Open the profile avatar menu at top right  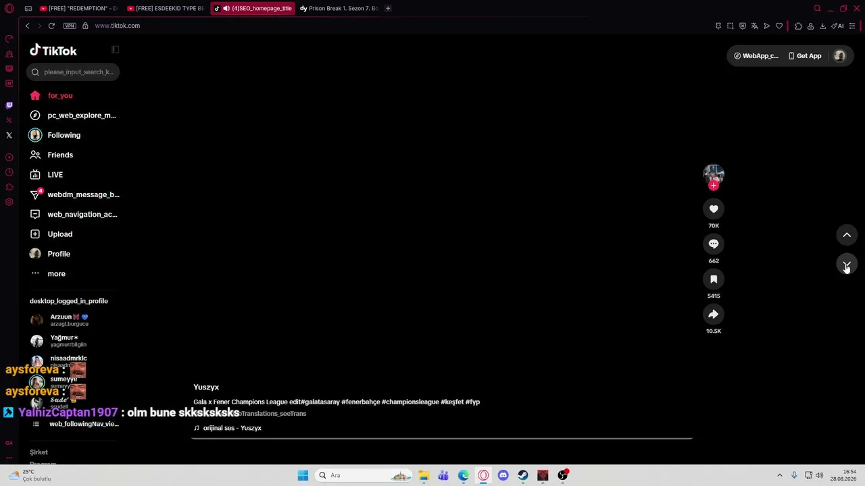[839, 56]
